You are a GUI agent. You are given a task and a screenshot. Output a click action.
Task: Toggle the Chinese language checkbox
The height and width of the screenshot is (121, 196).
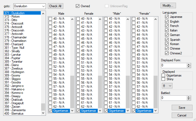pyautogui.click(x=167, y=49)
